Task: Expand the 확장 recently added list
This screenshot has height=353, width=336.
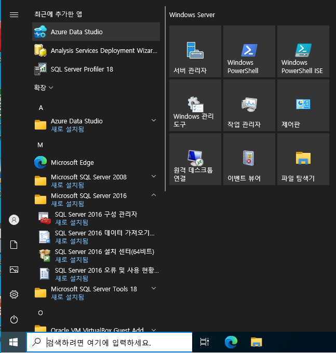Action: point(44,88)
